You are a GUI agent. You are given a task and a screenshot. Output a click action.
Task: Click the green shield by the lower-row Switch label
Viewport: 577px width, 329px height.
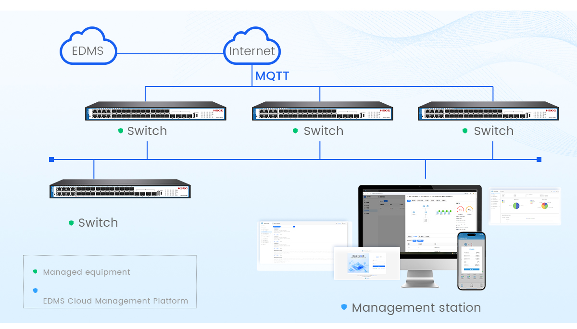coord(71,223)
